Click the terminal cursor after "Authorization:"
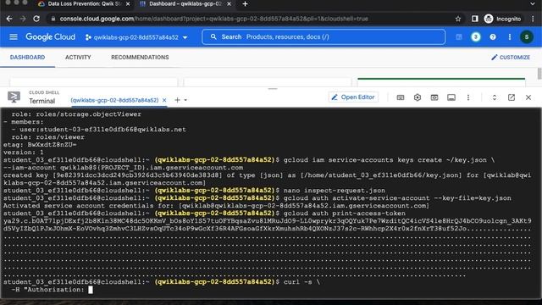 coord(91,290)
